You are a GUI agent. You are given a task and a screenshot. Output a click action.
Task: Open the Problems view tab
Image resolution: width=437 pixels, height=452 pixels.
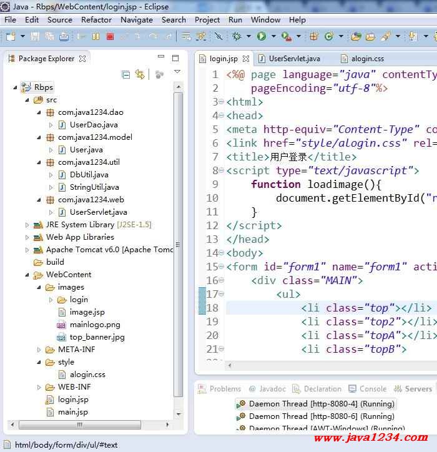[x=220, y=389]
